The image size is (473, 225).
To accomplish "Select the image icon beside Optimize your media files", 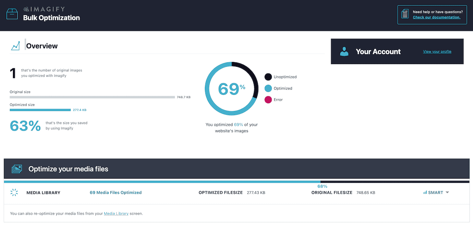I will point(16,168).
